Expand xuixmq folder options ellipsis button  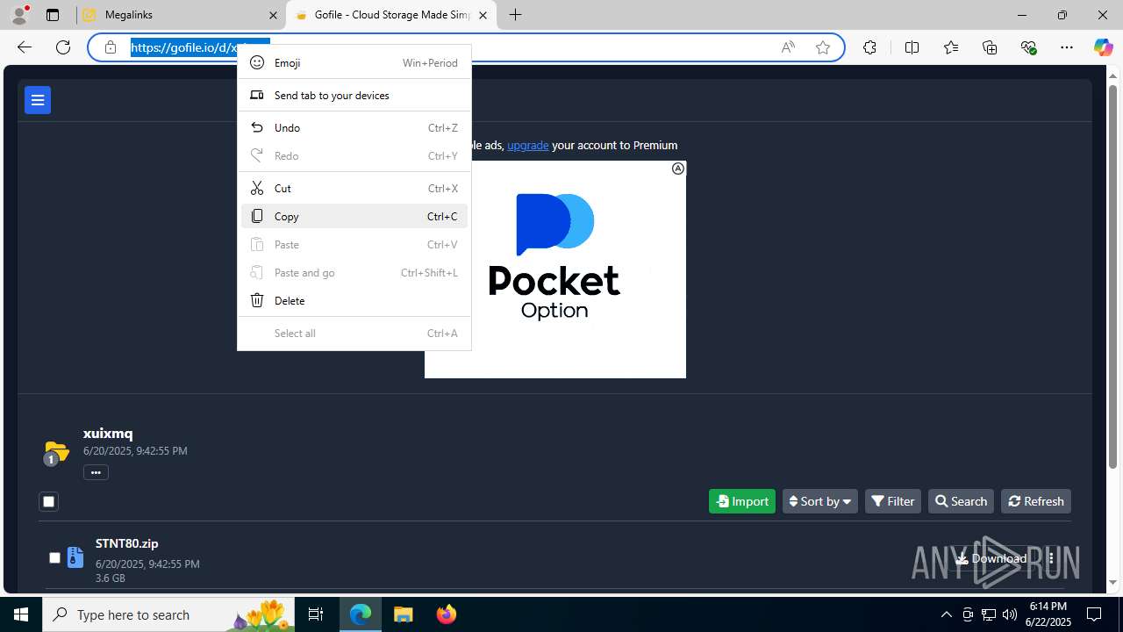[x=96, y=472]
